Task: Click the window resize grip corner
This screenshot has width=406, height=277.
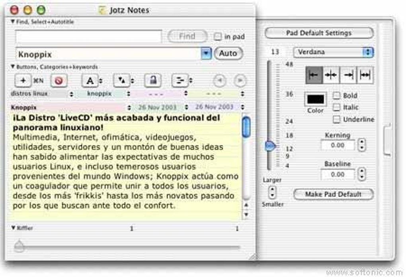Action: 252,257
